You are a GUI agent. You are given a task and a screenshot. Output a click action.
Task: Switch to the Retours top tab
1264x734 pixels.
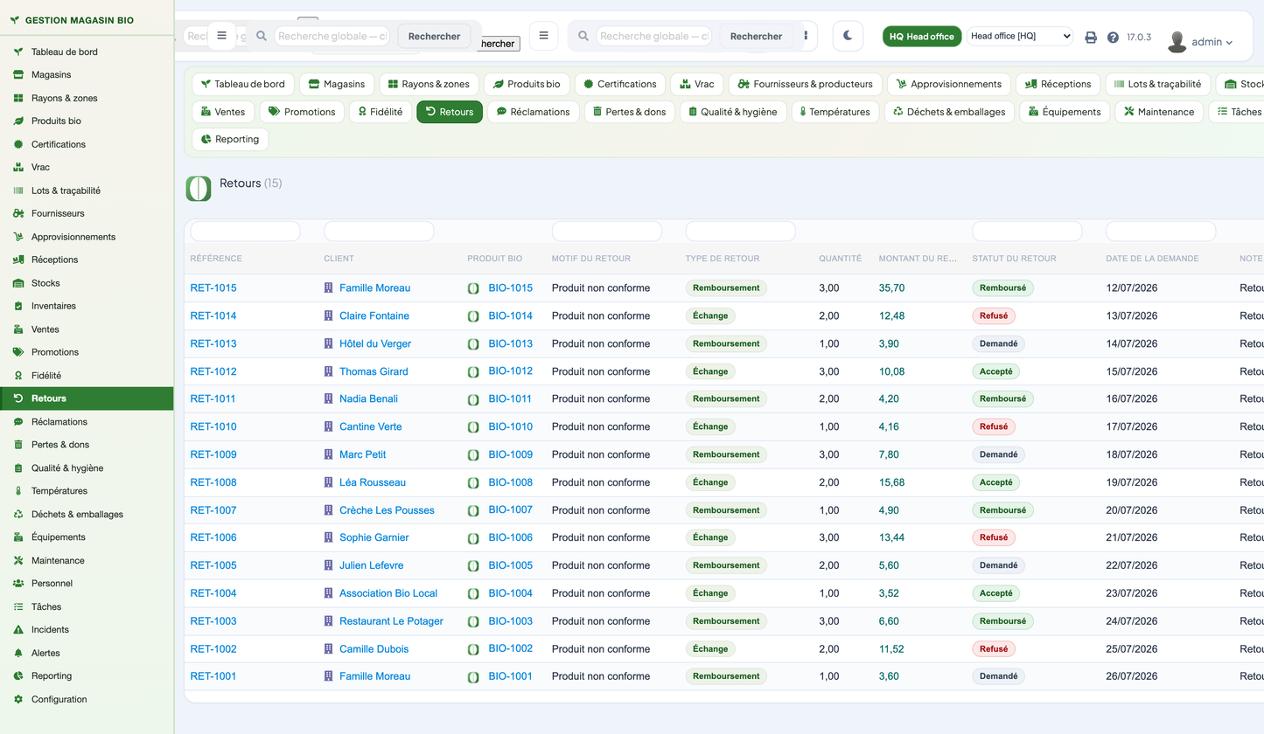(450, 112)
